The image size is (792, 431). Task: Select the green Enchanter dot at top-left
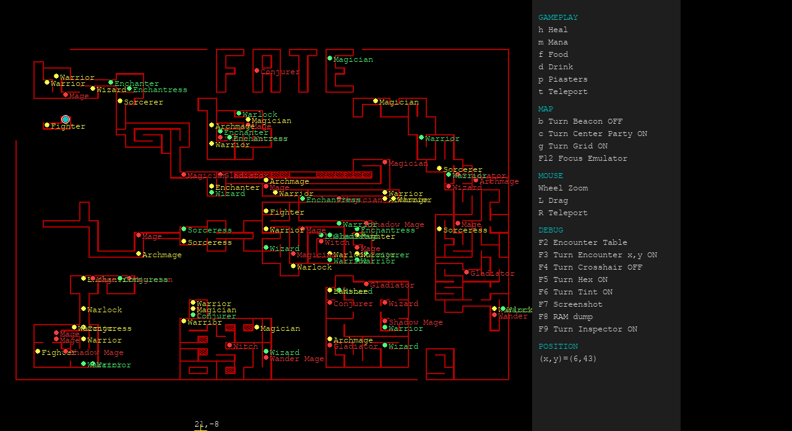111,83
